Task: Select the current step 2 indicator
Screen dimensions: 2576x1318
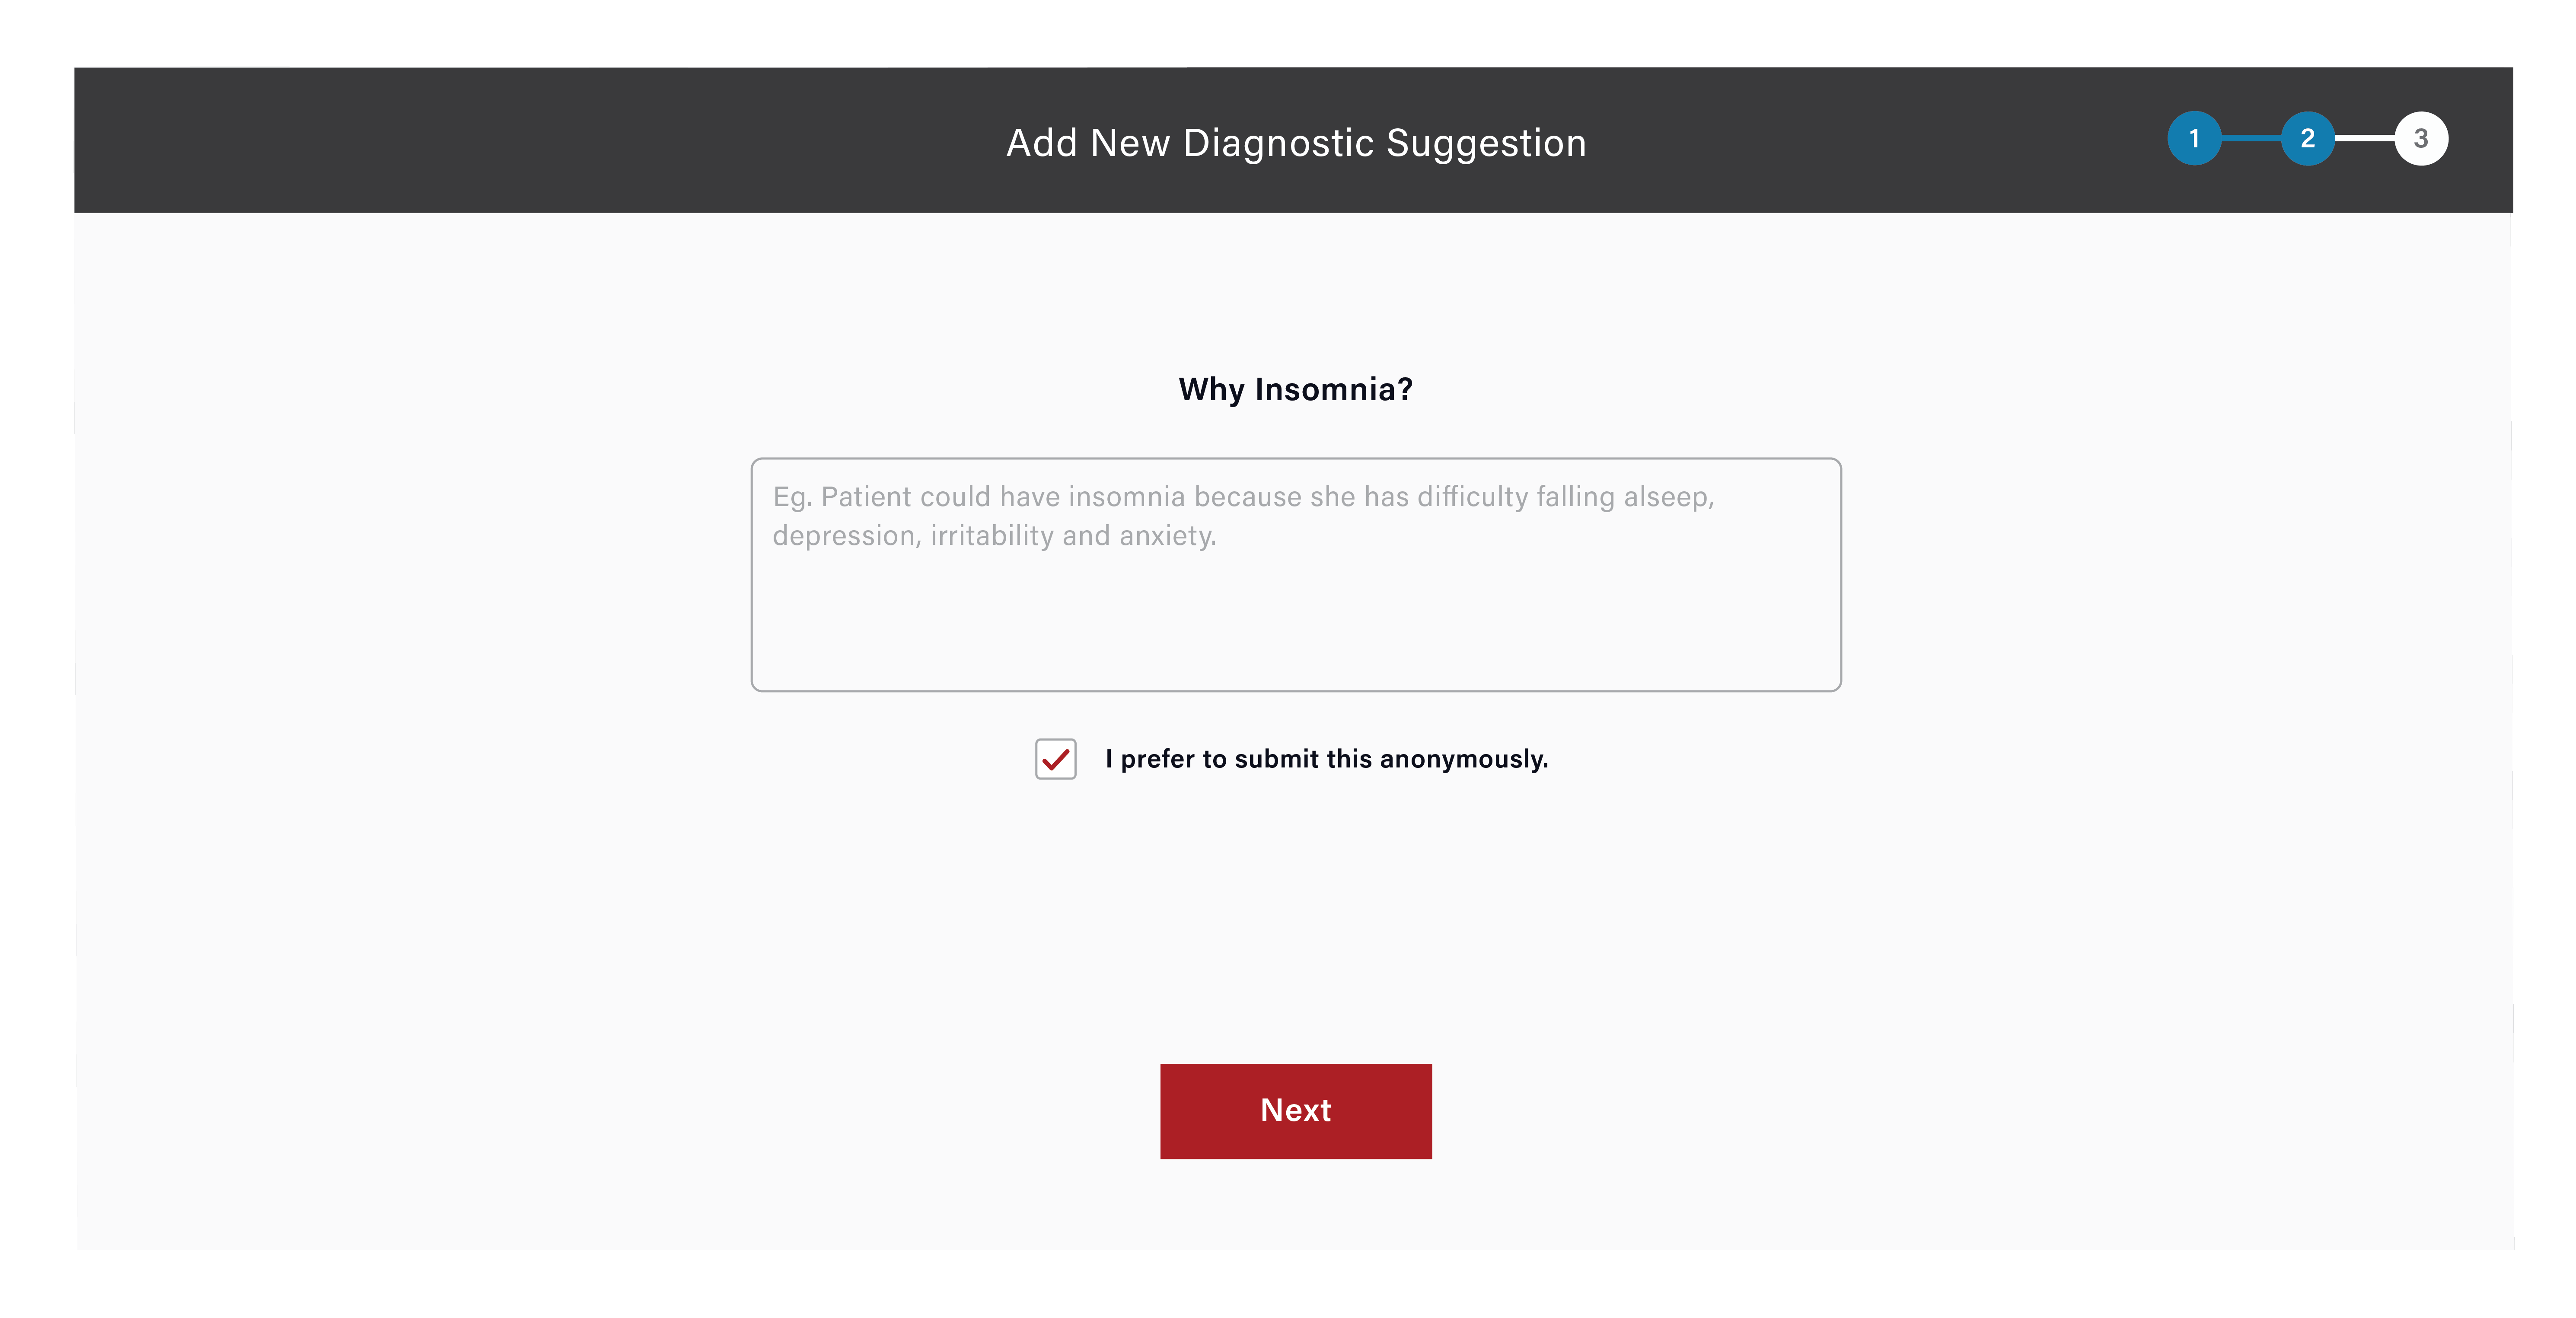Action: point(2307,138)
